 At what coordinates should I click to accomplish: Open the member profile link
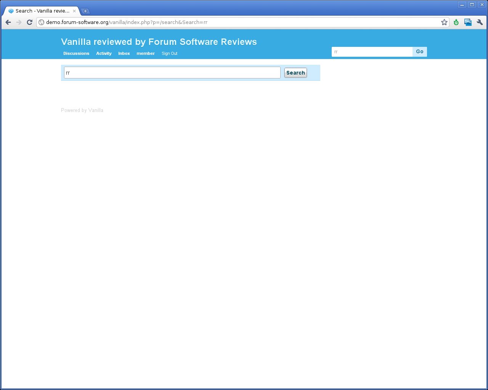pyautogui.click(x=146, y=53)
